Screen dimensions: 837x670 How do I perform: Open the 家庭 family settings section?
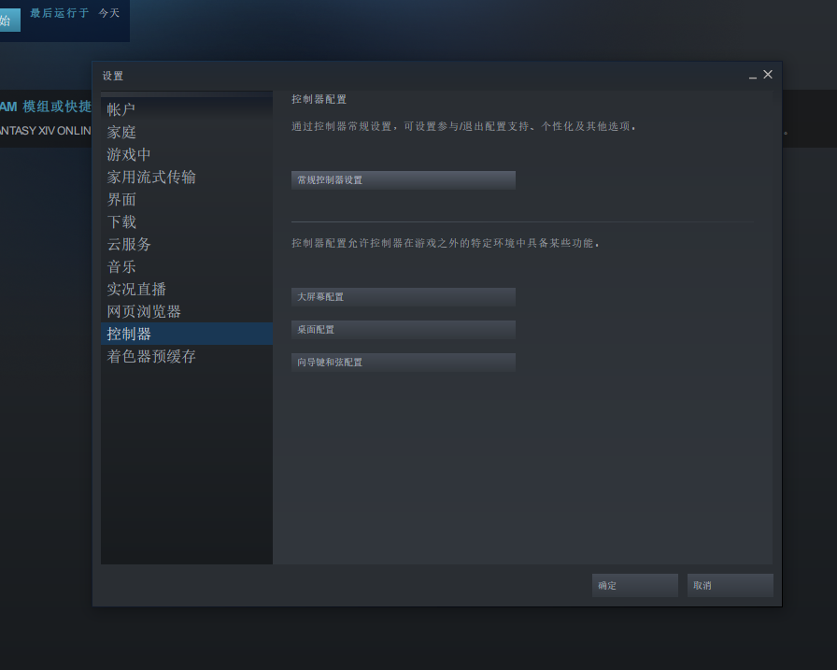121,131
